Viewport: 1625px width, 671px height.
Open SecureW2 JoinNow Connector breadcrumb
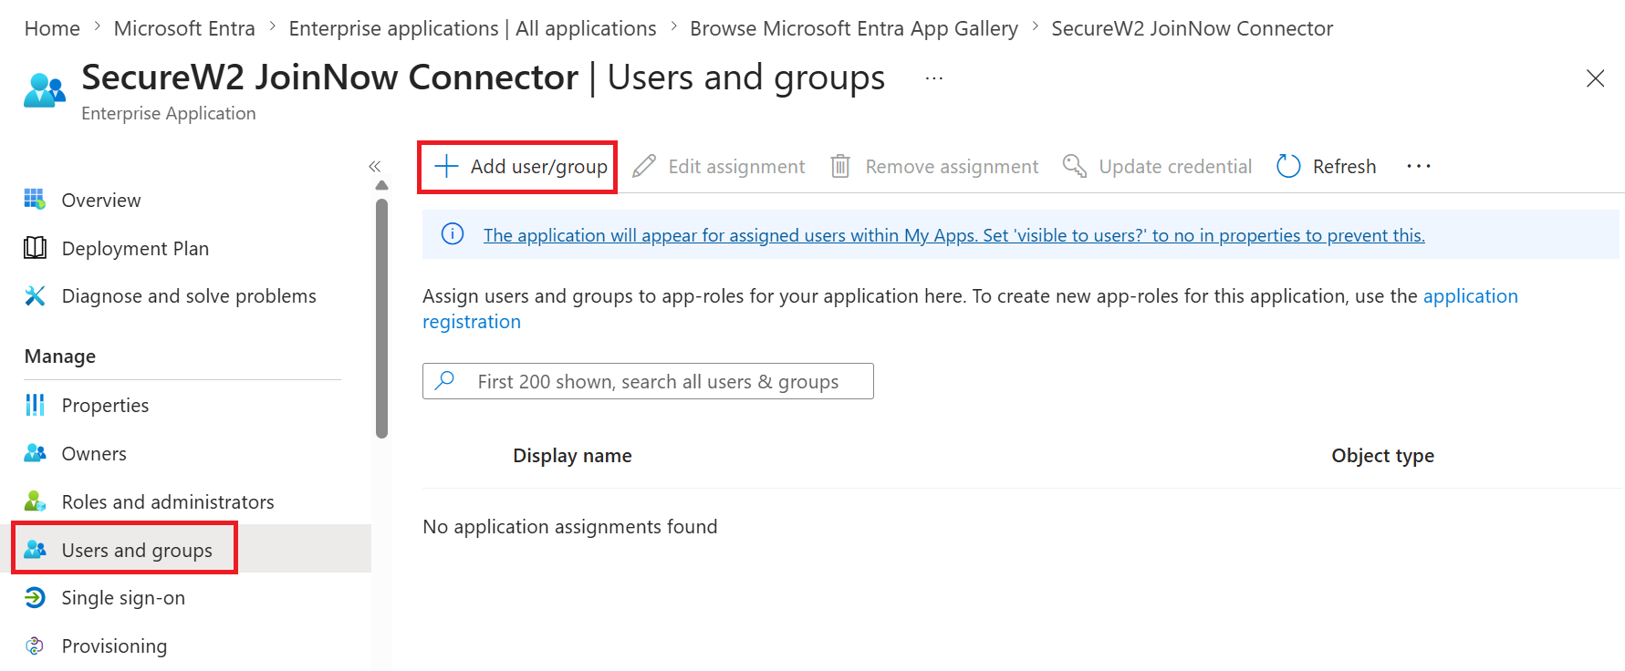click(1193, 28)
